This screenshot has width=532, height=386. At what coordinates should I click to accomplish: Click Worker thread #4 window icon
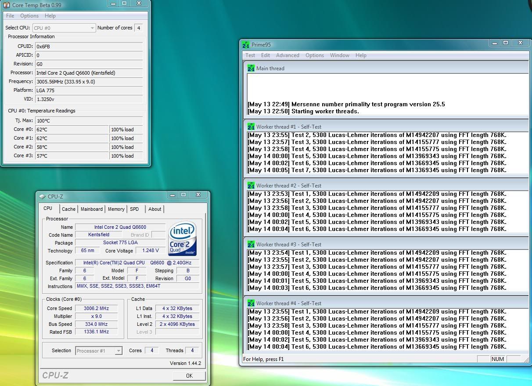pyautogui.click(x=251, y=303)
